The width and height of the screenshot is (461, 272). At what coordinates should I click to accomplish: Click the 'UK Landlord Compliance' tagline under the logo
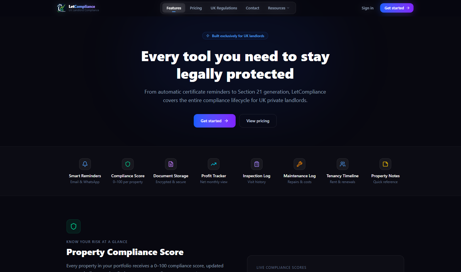84,10
